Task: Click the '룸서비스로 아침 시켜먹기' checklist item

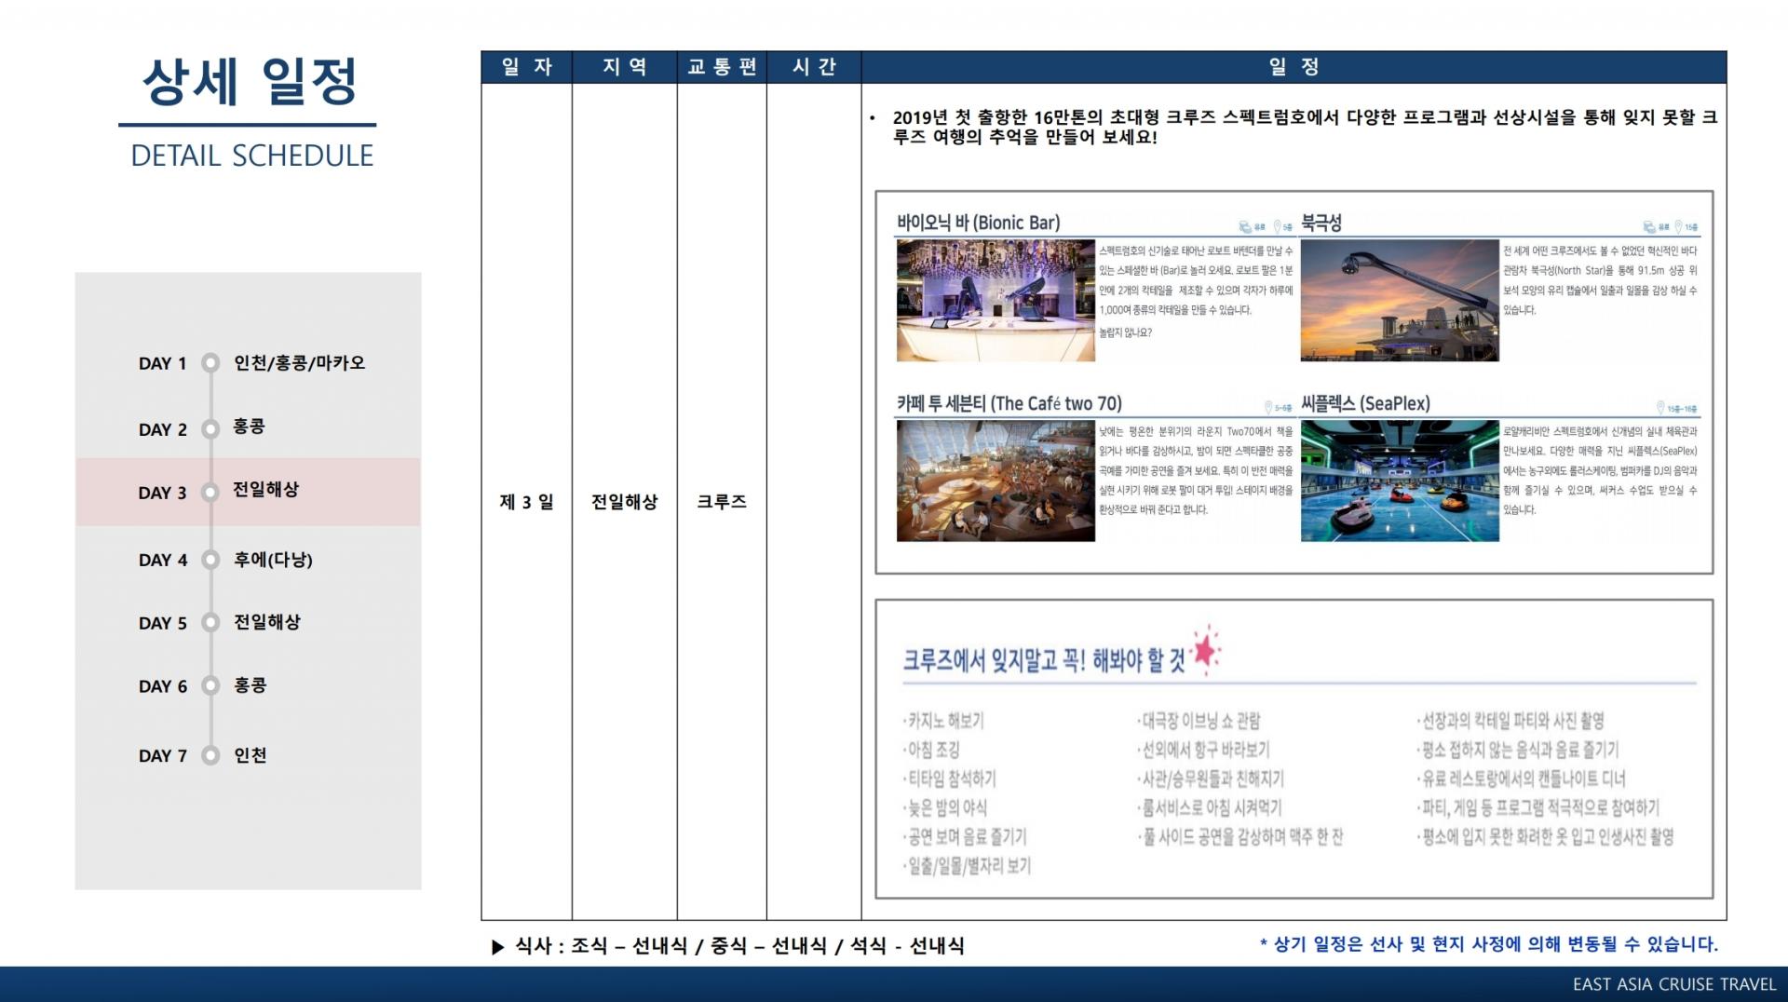Action: pyautogui.click(x=1210, y=807)
